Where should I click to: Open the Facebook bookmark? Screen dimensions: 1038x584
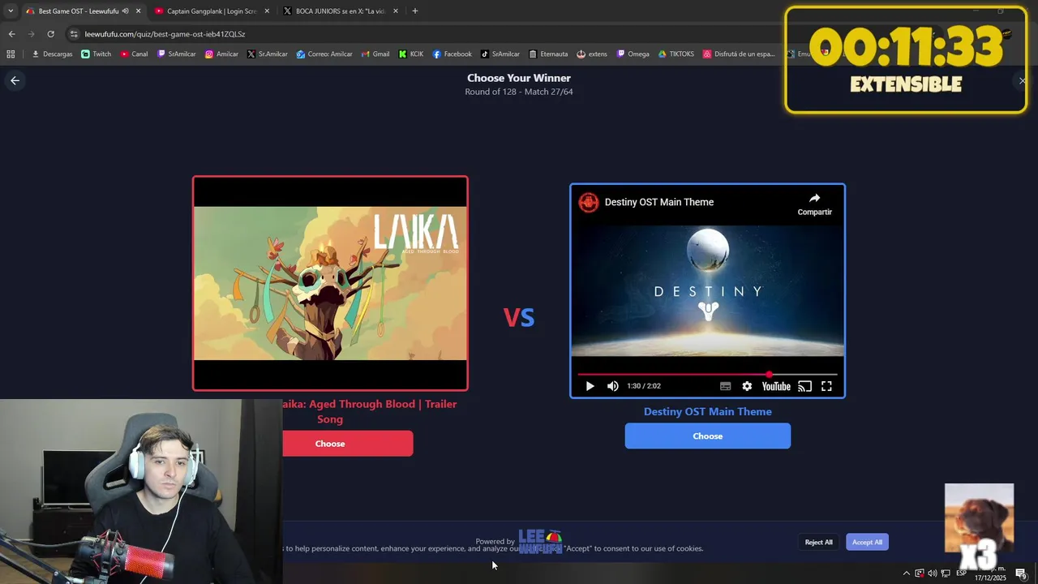(x=452, y=54)
